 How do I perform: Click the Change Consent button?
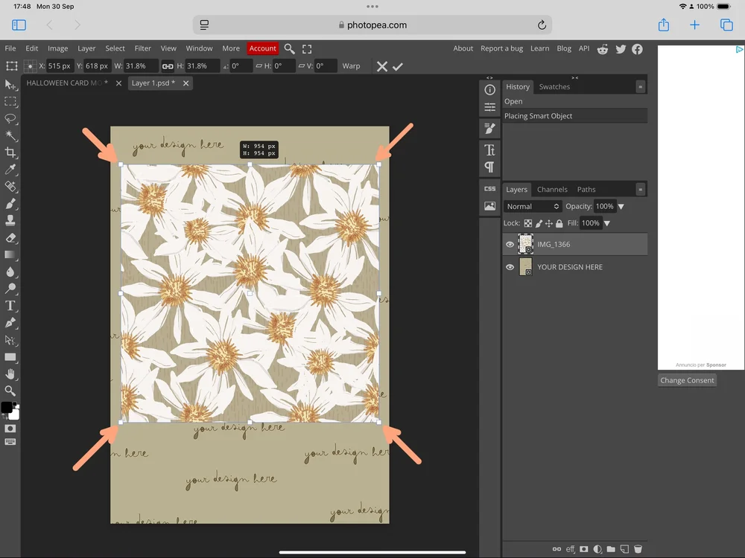[x=687, y=380]
